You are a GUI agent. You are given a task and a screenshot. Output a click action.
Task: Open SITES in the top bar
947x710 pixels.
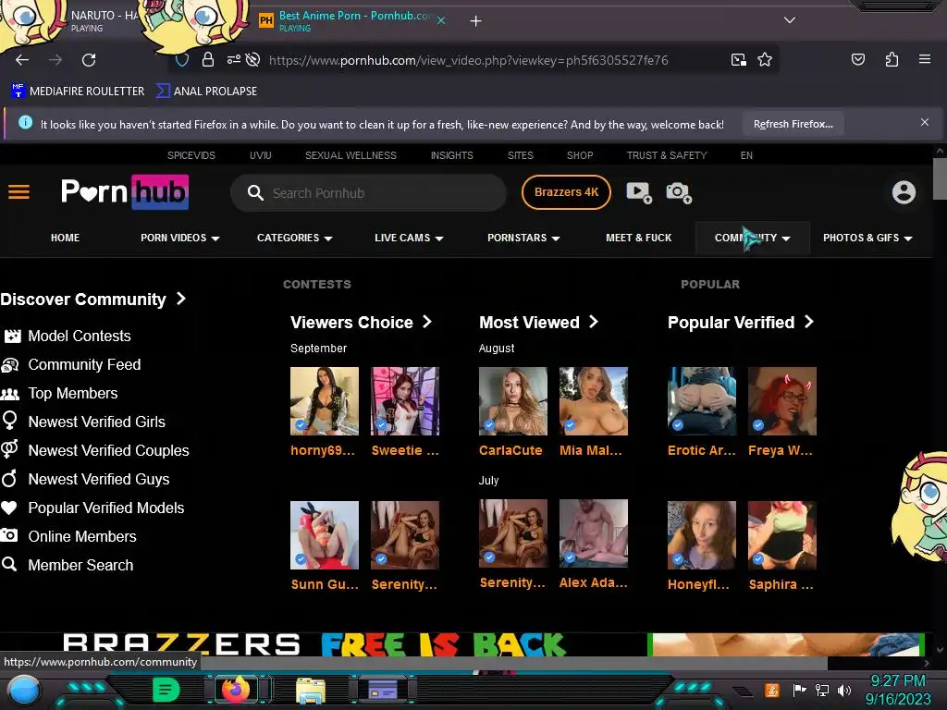(520, 155)
